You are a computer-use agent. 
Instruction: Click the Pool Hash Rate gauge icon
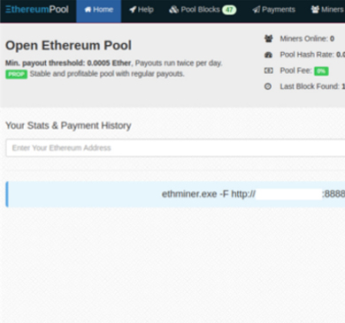tap(268, 55)
